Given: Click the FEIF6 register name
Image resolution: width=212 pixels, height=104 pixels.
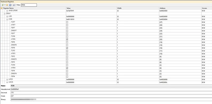Looking at the screenshot, I should point(13,48).
